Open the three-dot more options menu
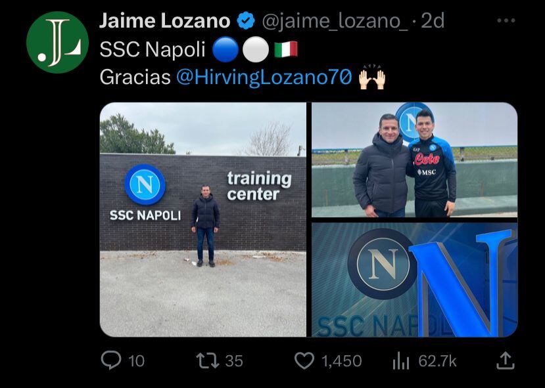The width and height of the screenshot is (545, 388). (x=506, y=21)
